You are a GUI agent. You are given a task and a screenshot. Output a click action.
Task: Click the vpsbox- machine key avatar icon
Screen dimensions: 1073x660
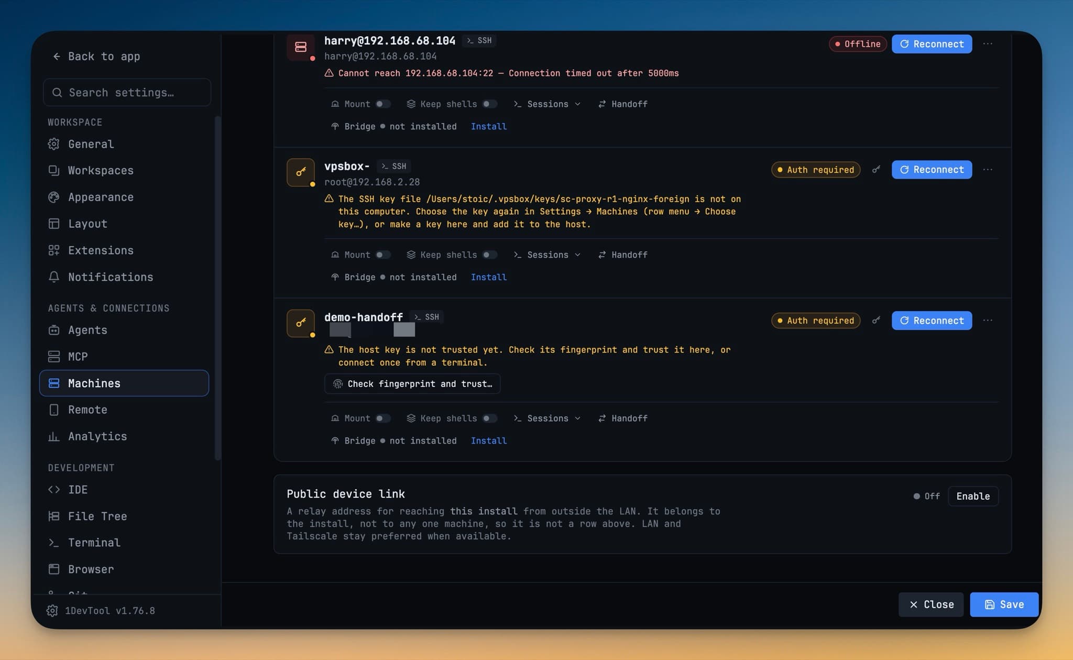click(301, 172)
